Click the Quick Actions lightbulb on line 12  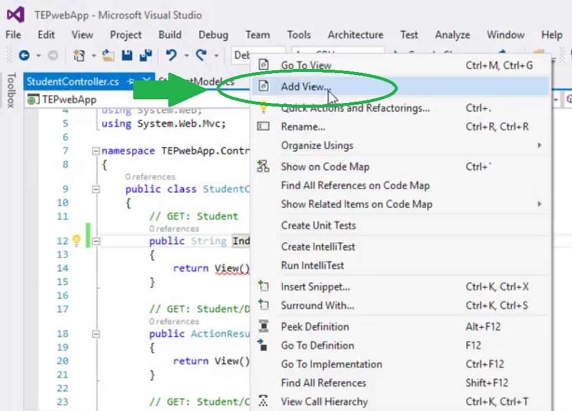click(x=75, y=240)
